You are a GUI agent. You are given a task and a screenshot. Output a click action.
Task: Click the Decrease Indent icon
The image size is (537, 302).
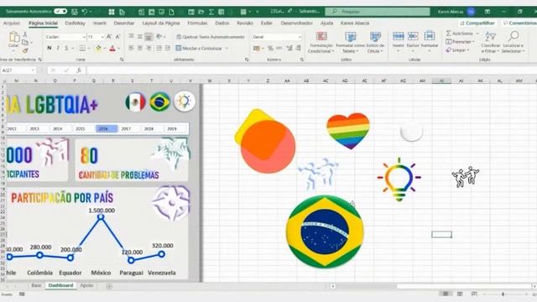[x=159, y=49]
